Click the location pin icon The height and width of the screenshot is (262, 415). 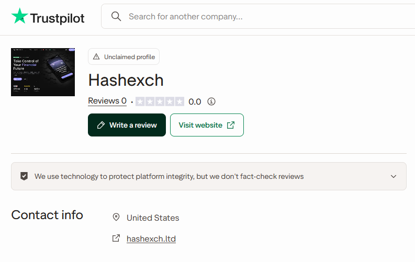116,218
